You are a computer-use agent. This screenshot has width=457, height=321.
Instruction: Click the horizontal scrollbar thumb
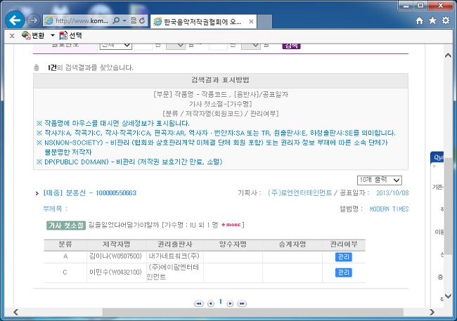pos(252,313)
